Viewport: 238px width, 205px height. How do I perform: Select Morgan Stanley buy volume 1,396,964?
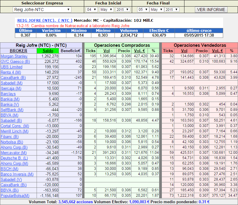(x=108, y=56)
